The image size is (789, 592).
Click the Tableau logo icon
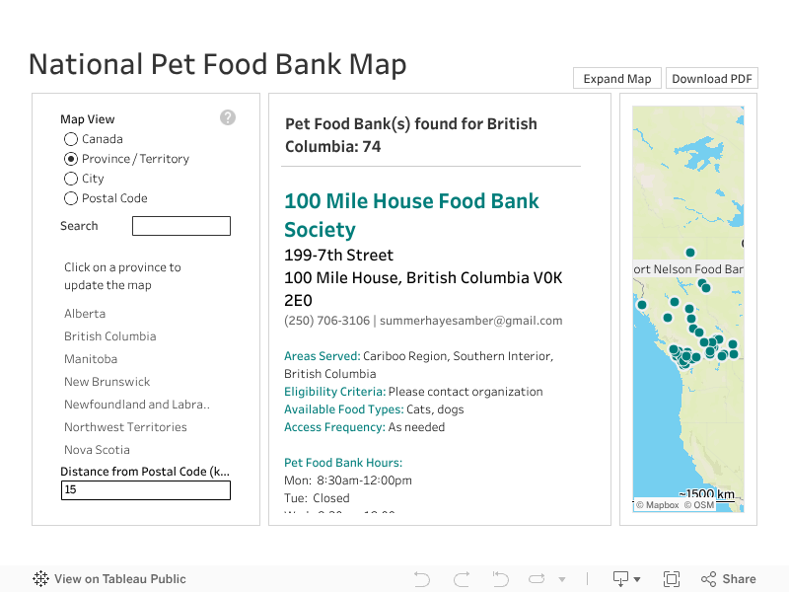point(40,579)
